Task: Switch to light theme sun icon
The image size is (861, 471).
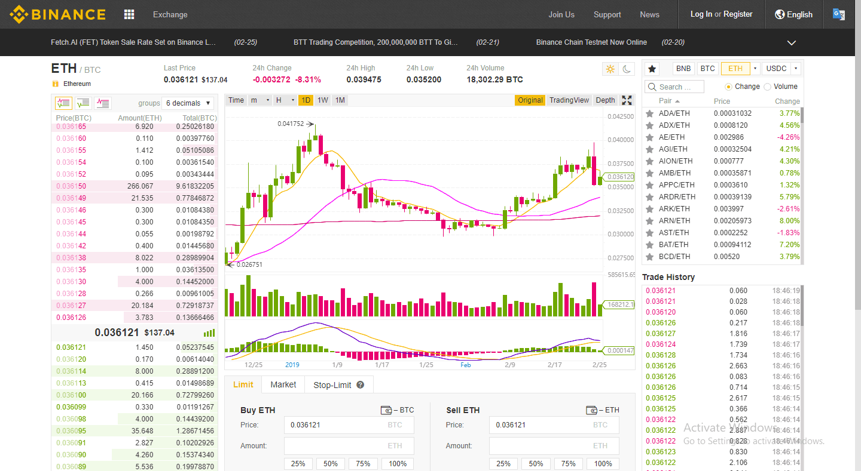Action: tap(610, 69)
